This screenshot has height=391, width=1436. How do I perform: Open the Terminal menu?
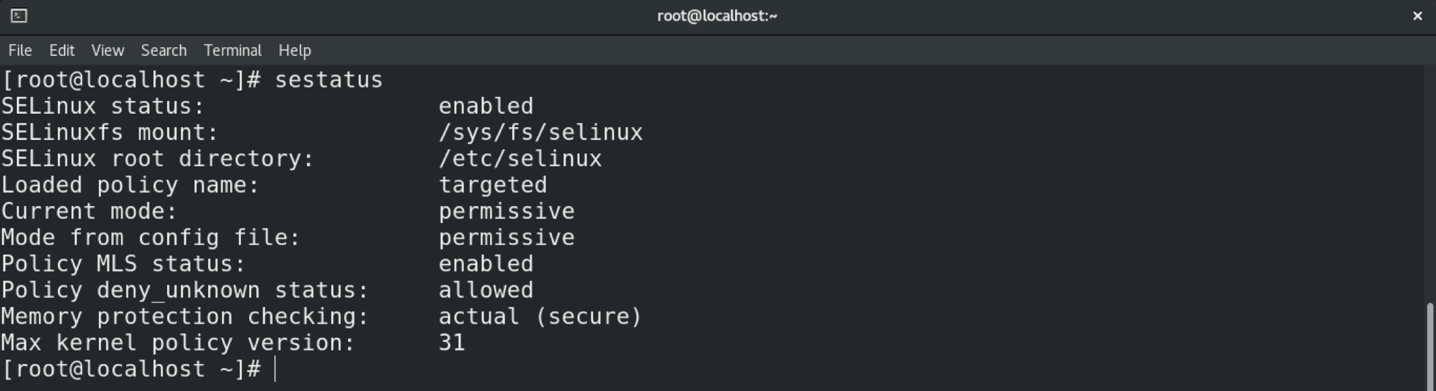click(x=232, y=50)
